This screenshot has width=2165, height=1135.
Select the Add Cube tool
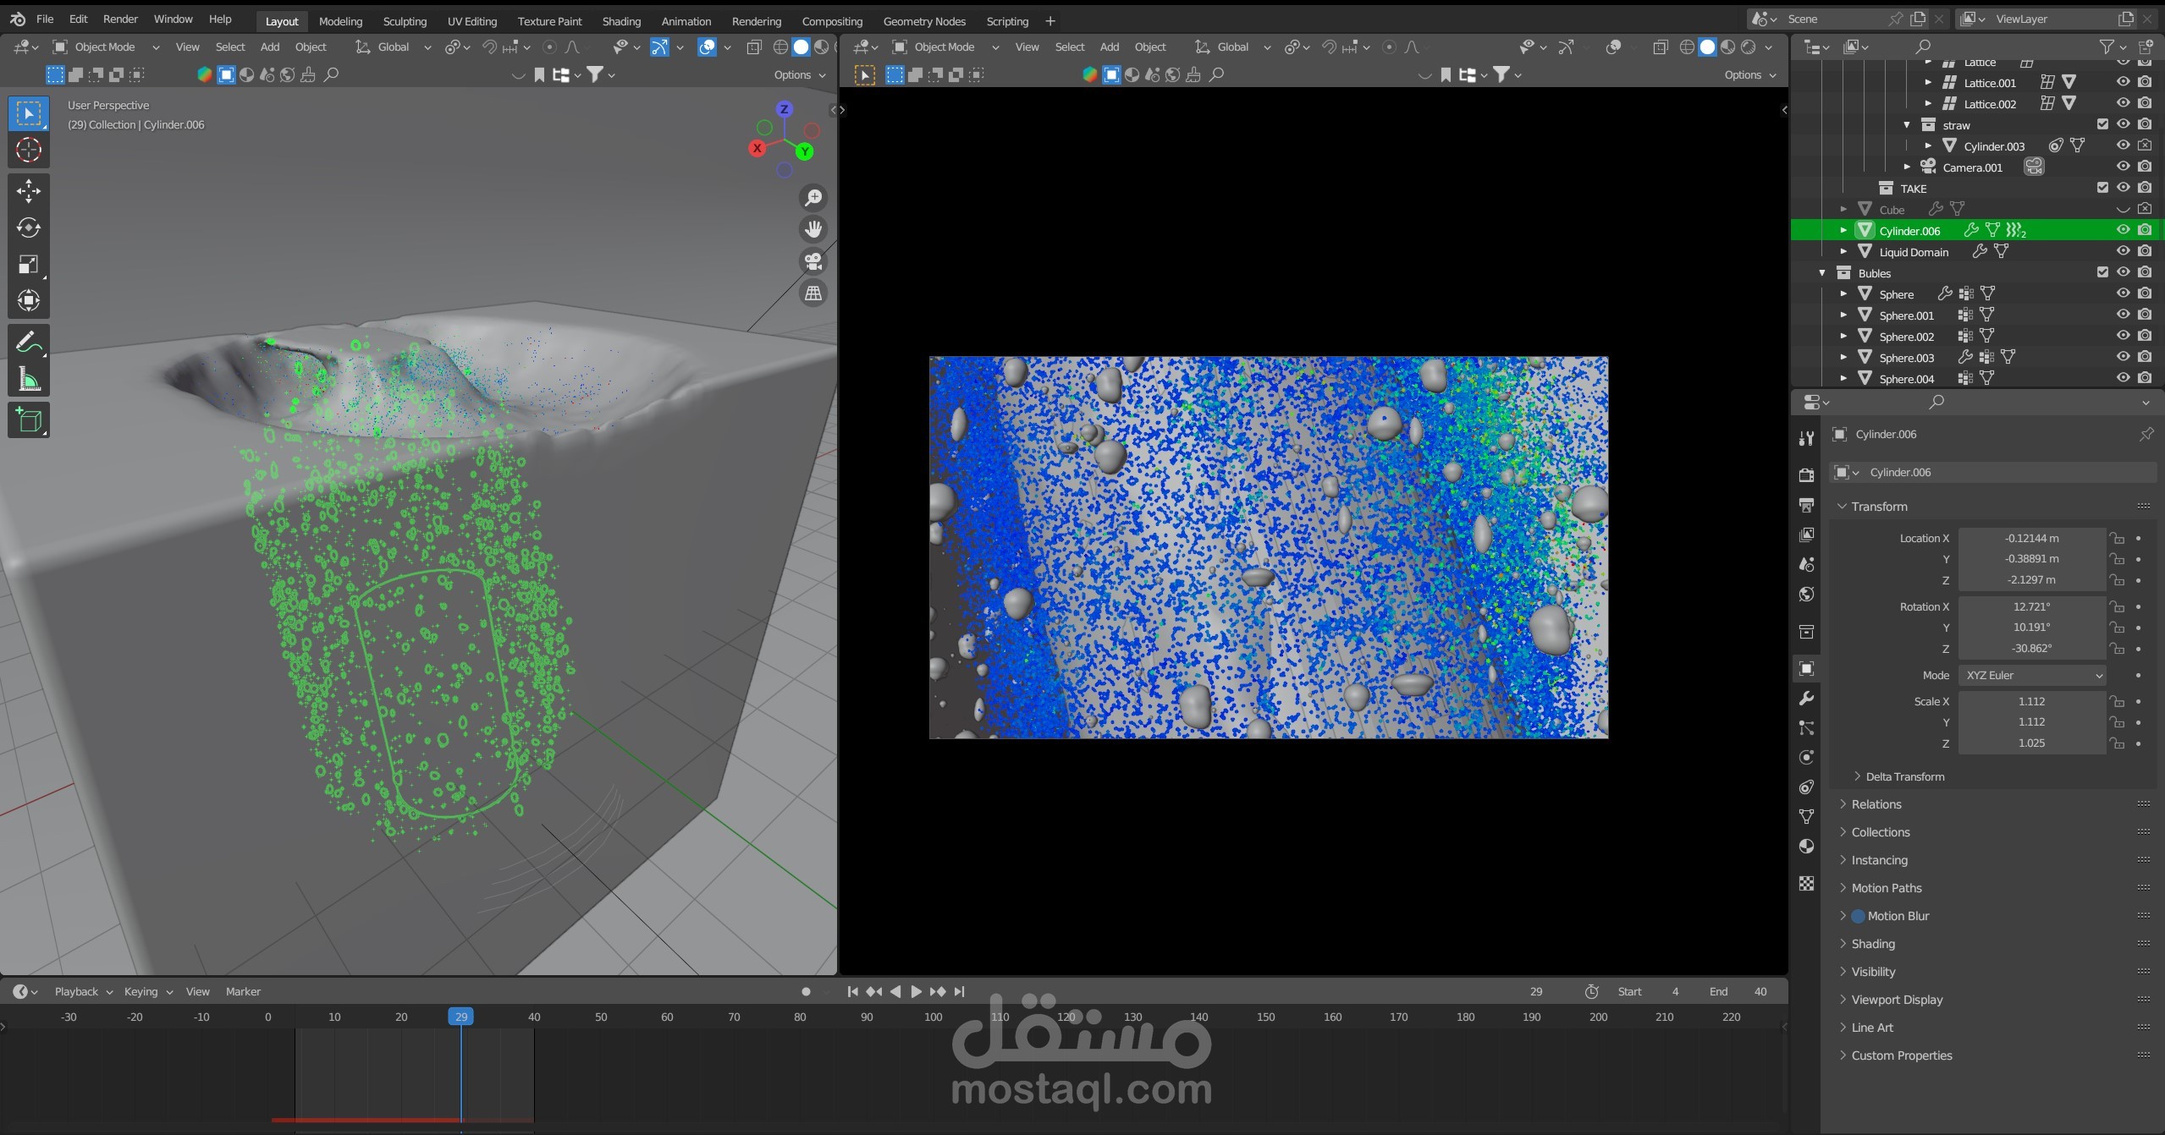click(28, 420)
